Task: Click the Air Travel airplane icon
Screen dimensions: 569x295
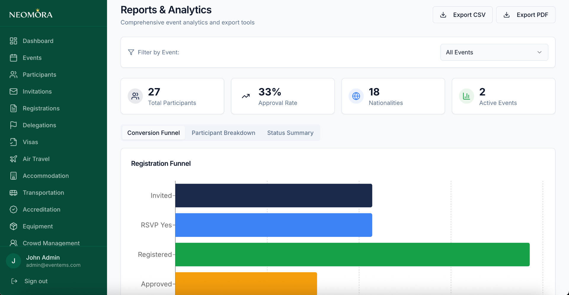Action: [x=14, y=159]
